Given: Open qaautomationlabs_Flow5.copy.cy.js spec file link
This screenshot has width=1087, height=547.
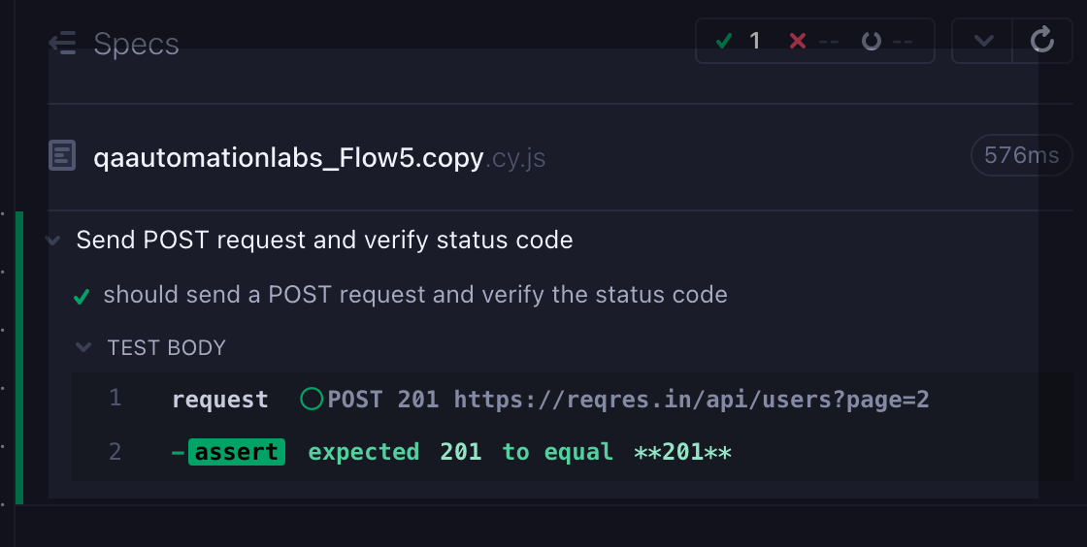Looking at the screenshot, I should [319, 158].
